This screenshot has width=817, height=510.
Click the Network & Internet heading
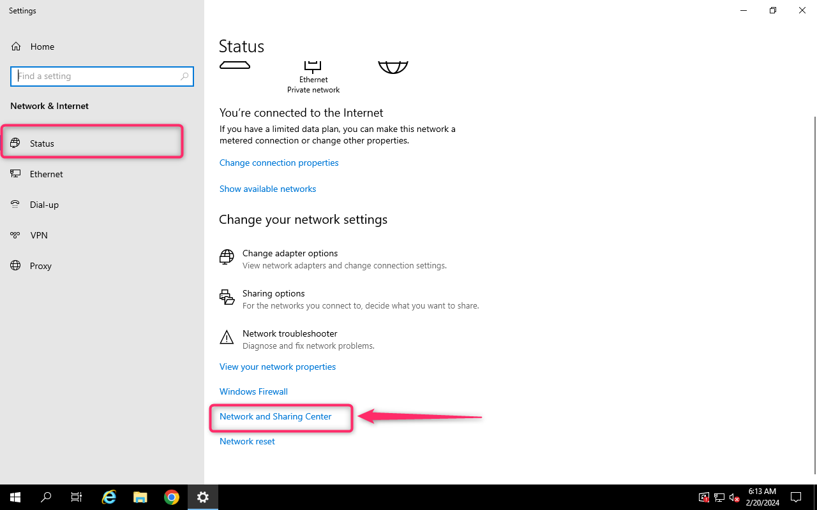tap(49, 106)
